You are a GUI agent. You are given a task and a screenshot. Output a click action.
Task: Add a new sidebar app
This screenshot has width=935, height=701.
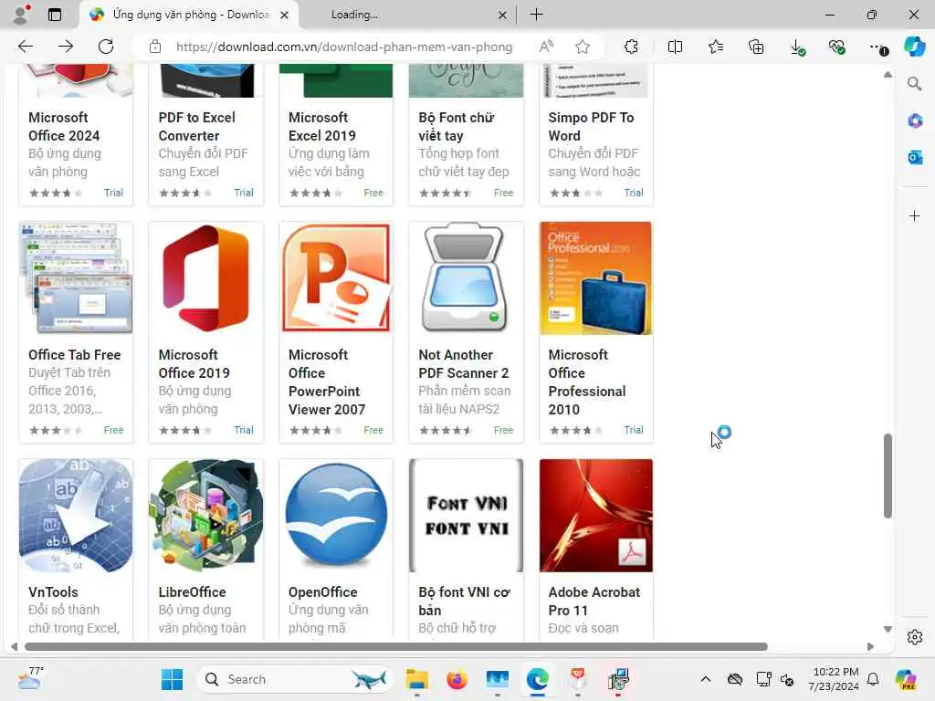(x=915, y=215)
